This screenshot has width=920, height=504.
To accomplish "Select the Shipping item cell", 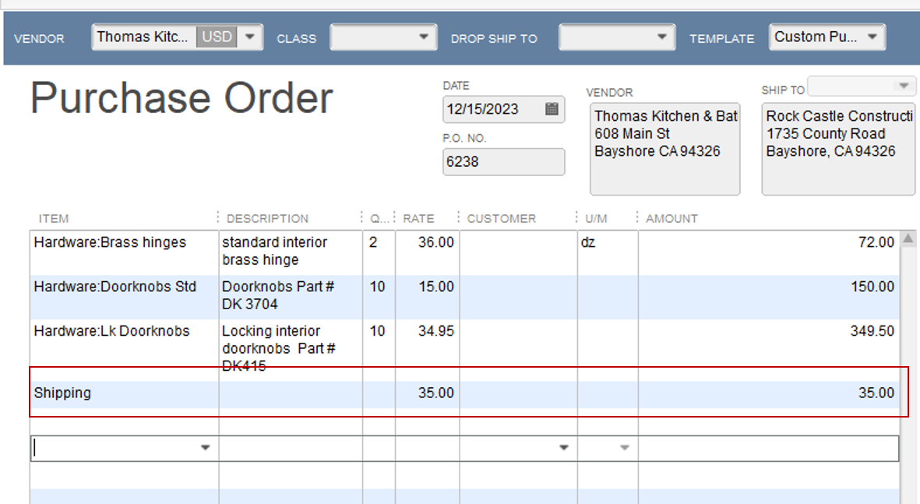I will (125, 393).
